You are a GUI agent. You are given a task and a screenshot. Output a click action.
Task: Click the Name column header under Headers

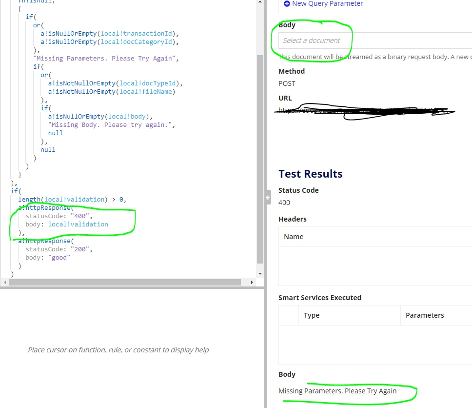point(294,237)
